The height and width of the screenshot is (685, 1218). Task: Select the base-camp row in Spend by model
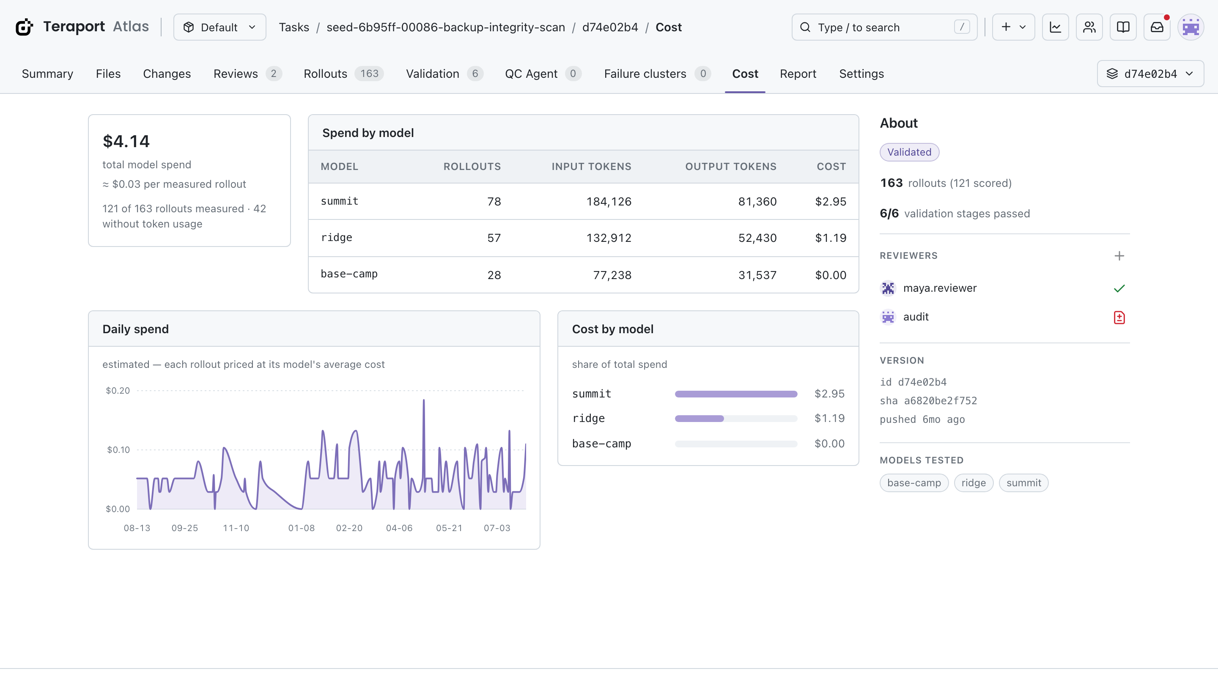(x=583, y=275)
